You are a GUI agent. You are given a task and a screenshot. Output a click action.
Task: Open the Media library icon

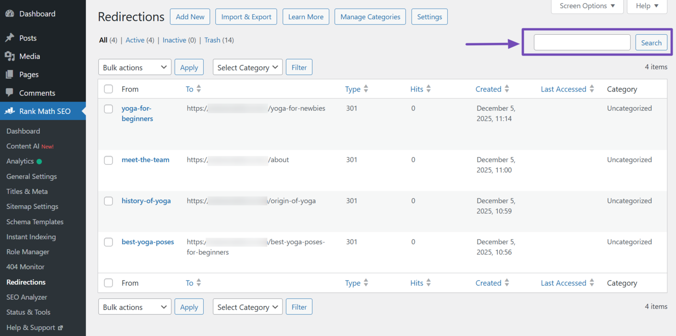pyautogui.click(x=10, y=56)
